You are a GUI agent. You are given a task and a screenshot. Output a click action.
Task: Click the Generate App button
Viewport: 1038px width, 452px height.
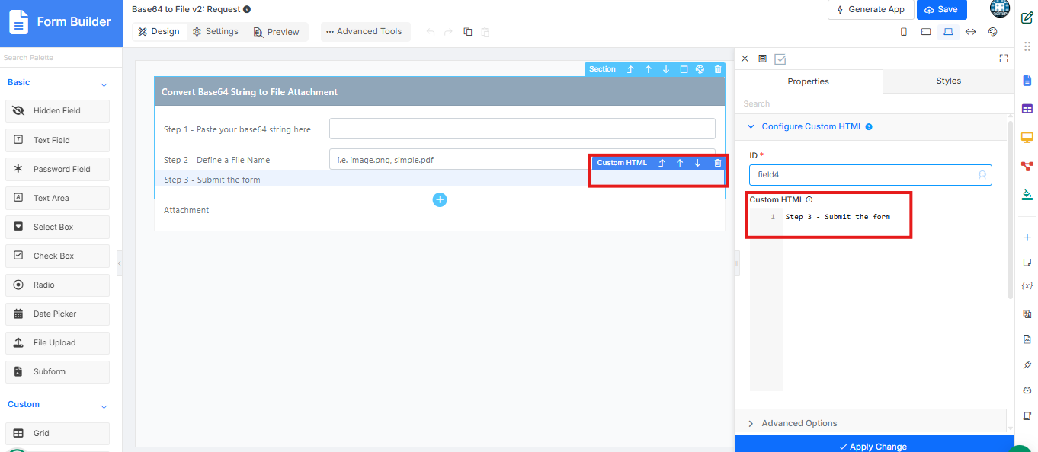(x=870, y=9)
